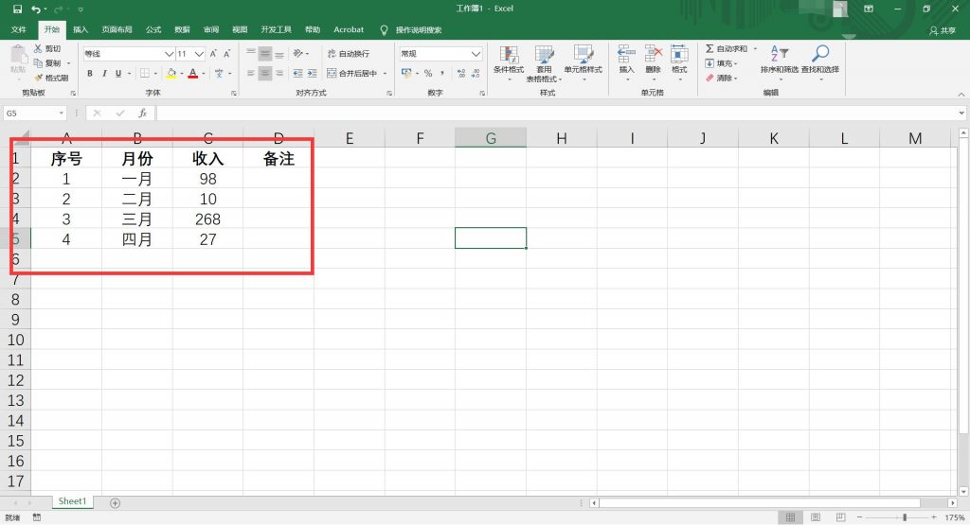
Task: Switch to the Insert (插入) tab
Action: [81, 29]
